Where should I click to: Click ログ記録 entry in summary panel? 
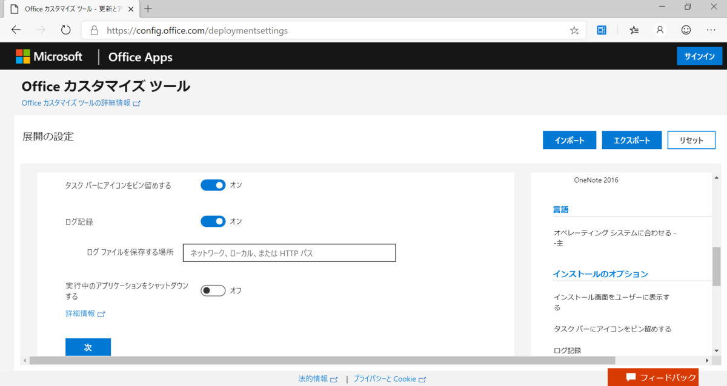point(567,350)
